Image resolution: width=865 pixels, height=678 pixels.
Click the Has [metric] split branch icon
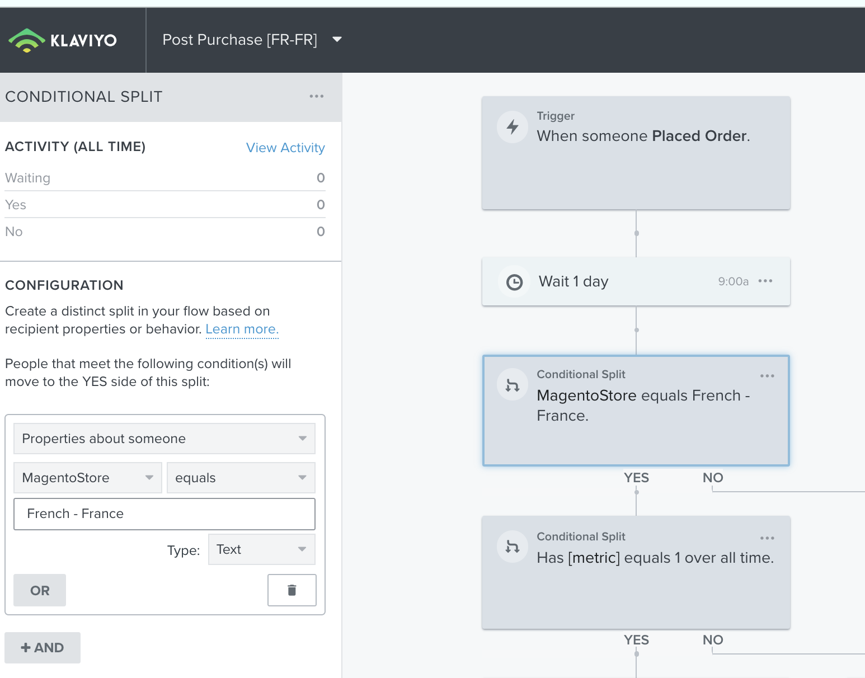pyautogui.click(x=513, y=547)
